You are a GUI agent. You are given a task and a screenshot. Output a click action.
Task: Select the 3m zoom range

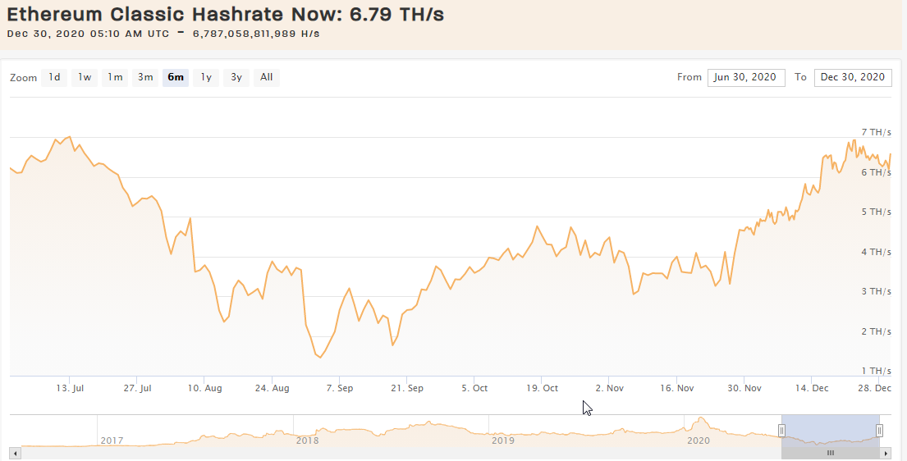pyautogui.click(x=145, y=77)
